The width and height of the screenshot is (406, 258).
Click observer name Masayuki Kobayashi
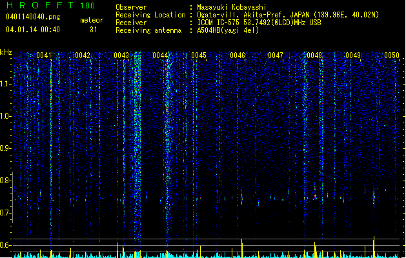click(x=232, y=7)
